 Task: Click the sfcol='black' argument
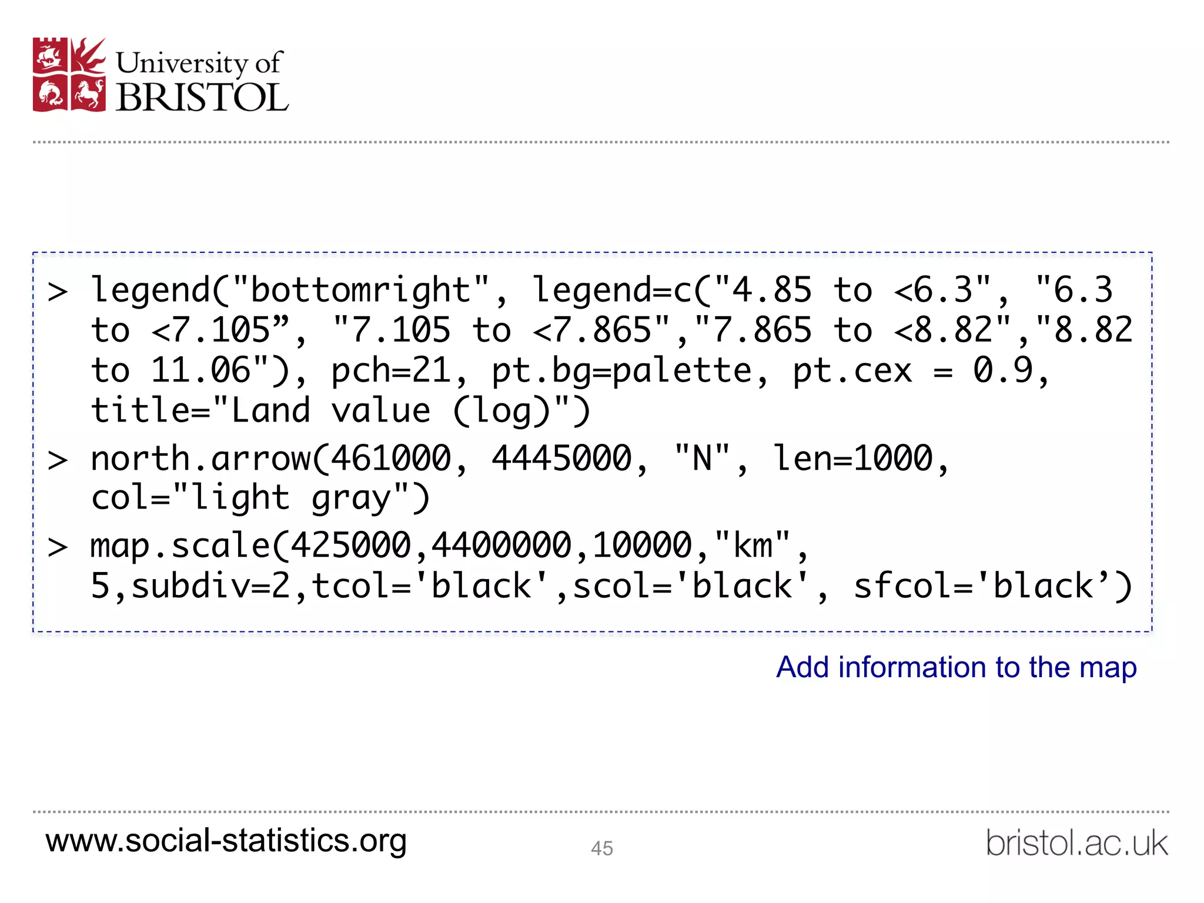[992, 586]
